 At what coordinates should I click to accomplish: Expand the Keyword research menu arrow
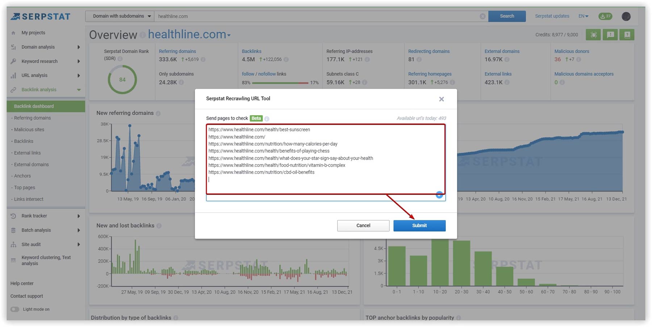pyautogui.click(x=78, y=61)
